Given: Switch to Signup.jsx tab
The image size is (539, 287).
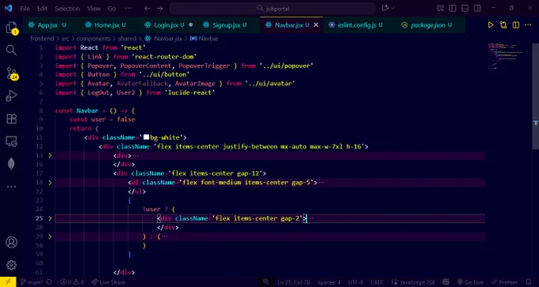Looking at the screenshot, I should (x=226, y=25).
